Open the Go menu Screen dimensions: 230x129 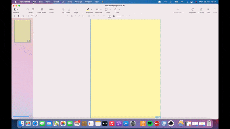pos(63,2)
